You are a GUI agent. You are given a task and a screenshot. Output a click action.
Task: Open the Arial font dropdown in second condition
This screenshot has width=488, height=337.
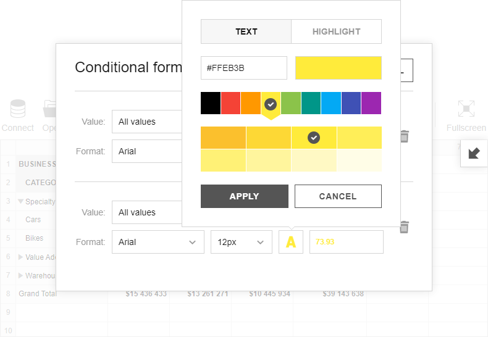158,242
